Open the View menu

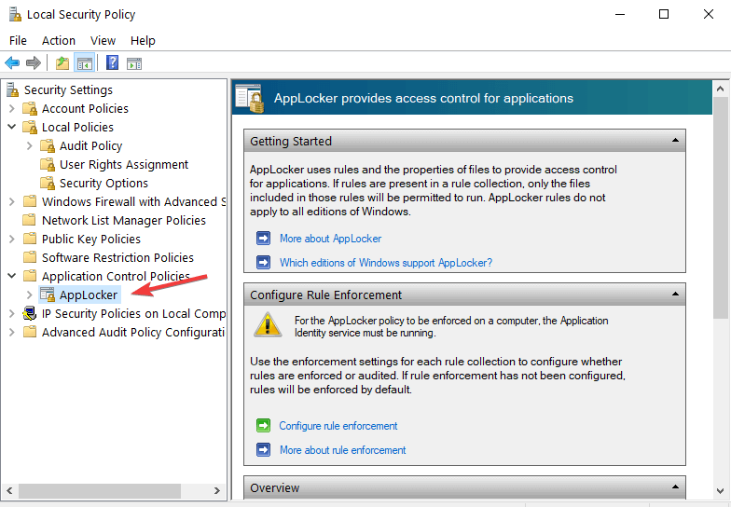tap(103, 41)
